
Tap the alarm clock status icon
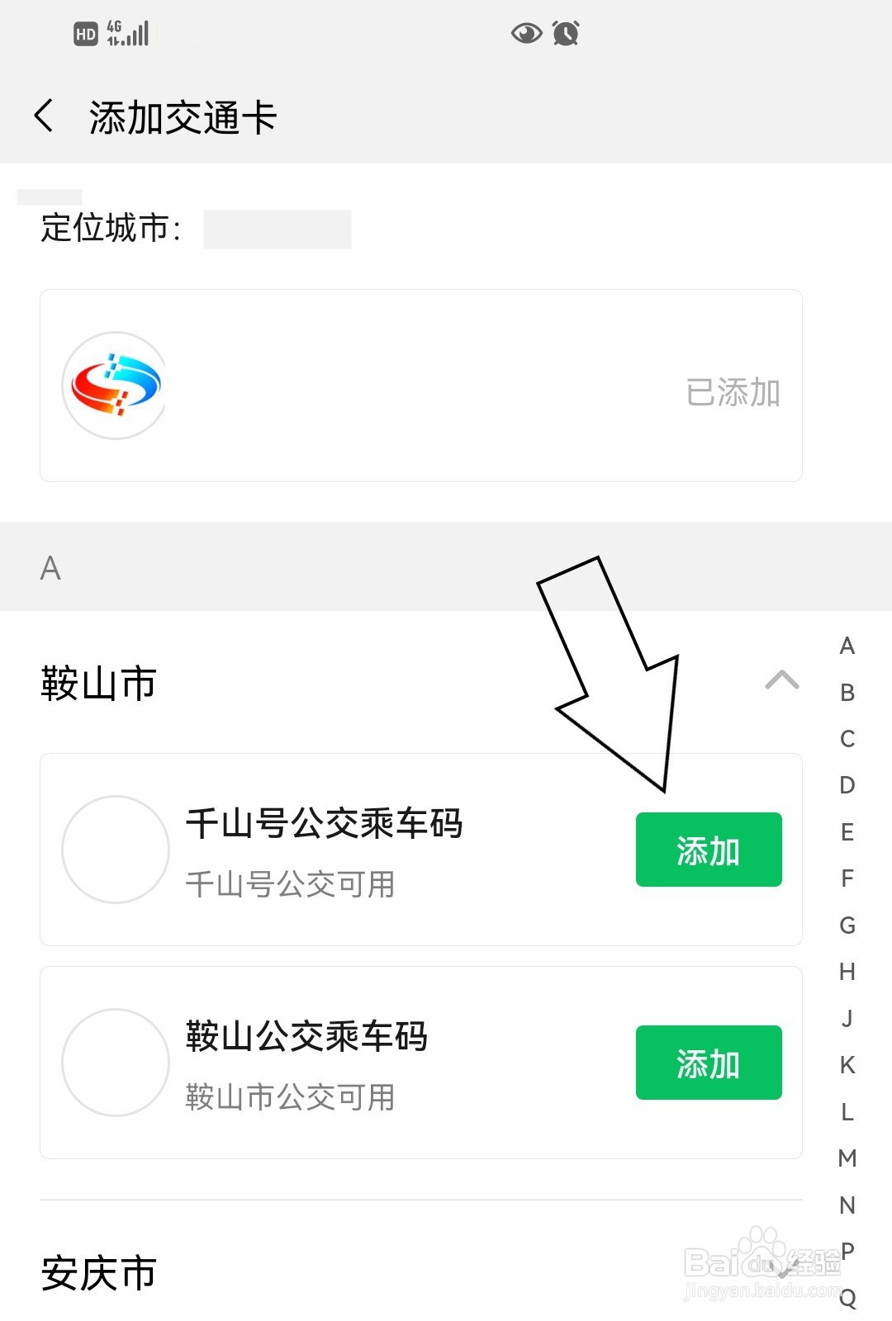click(x=566, y=33)
